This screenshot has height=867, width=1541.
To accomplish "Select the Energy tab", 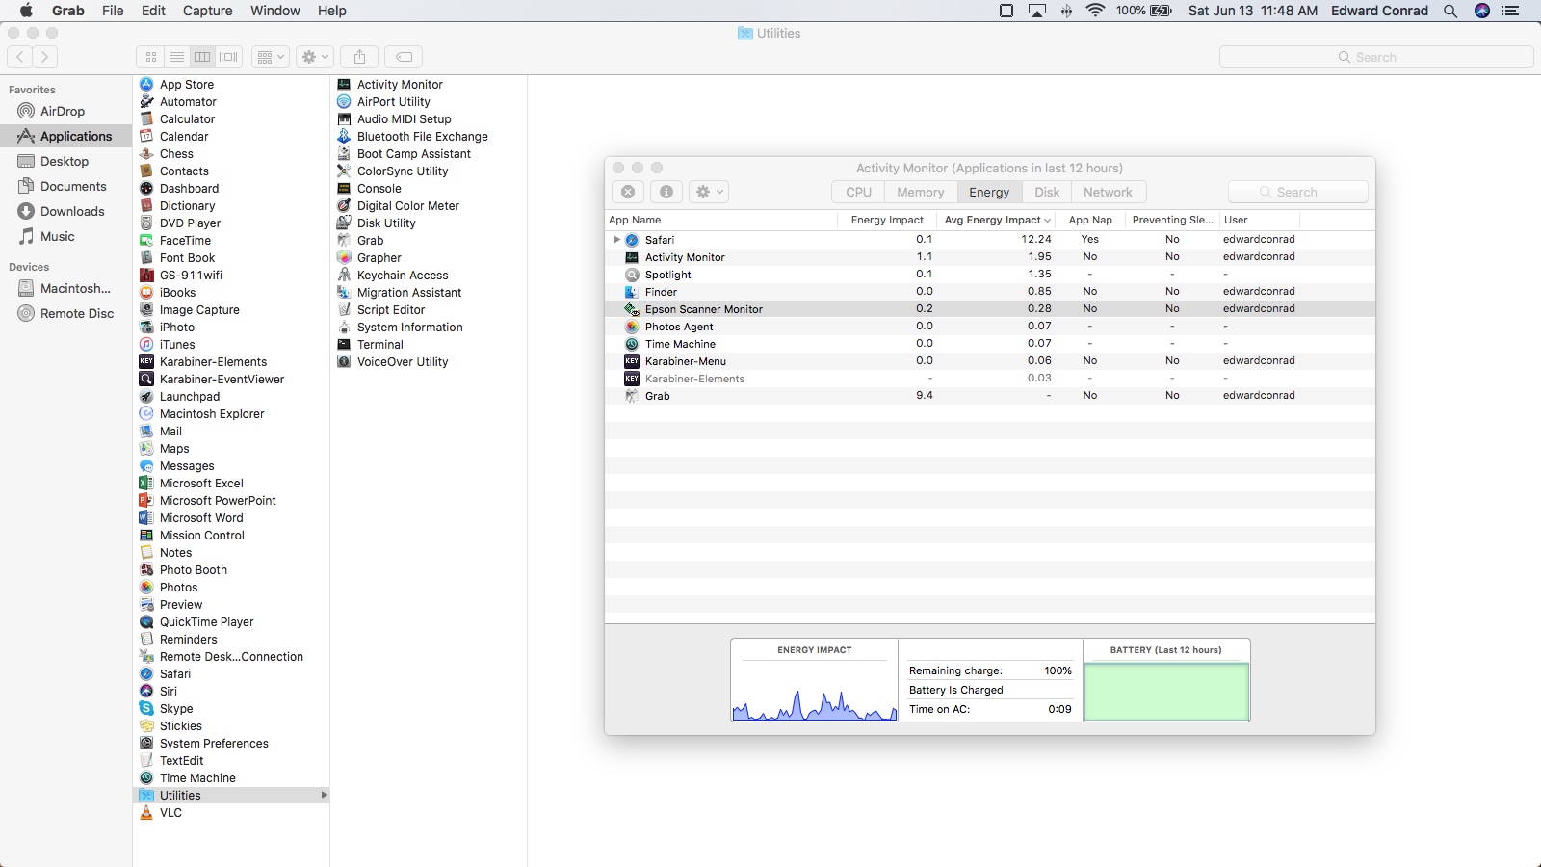I will [x=989, y=192].
